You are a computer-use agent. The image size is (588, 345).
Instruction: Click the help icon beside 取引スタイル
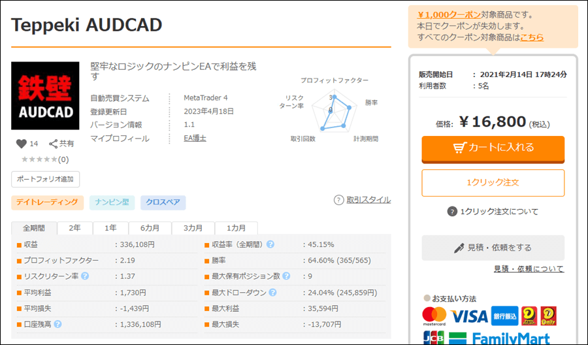coord(338,200)
